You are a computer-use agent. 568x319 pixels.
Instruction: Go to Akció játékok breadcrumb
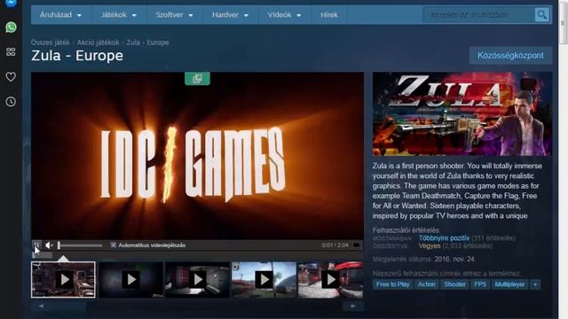click(98, 43)
